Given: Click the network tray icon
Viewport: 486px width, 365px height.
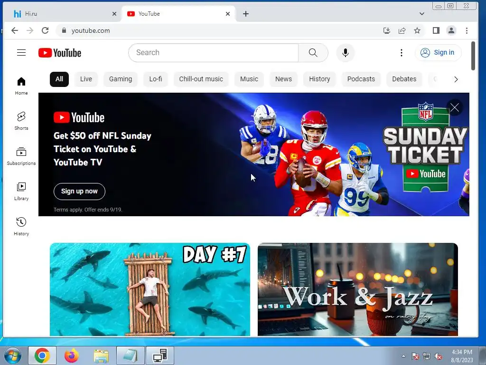Looking at the screenshot, I should point(427,356).
